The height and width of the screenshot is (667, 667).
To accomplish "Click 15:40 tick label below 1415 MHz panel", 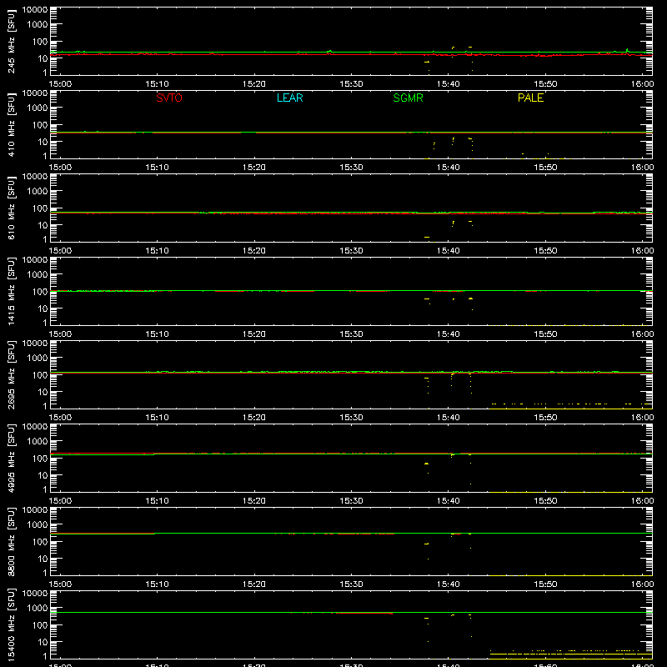I will pyautogui.click(x=449, y=334).
